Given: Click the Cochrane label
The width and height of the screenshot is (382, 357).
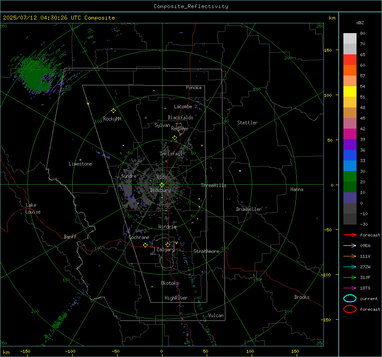Looking at the screenshot, I should pos(139,237).
